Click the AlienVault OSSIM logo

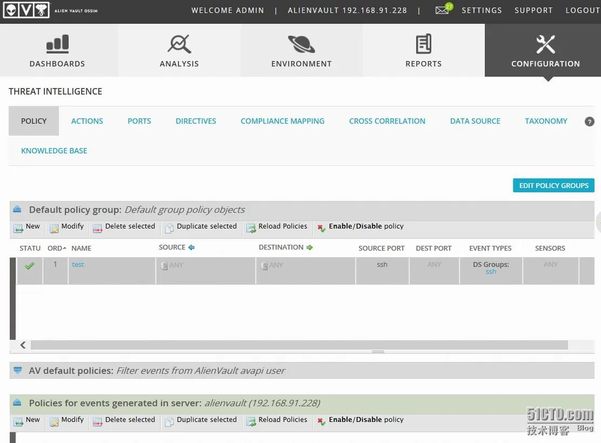50,10
